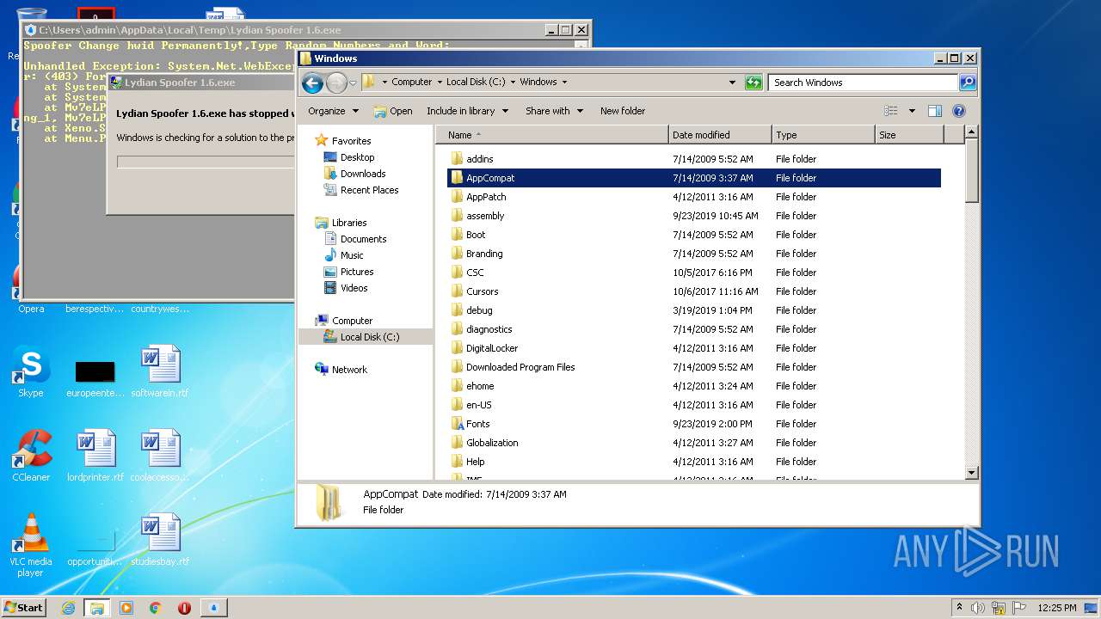
Task: Click the search magnifier icon
Action: point(968,83)
